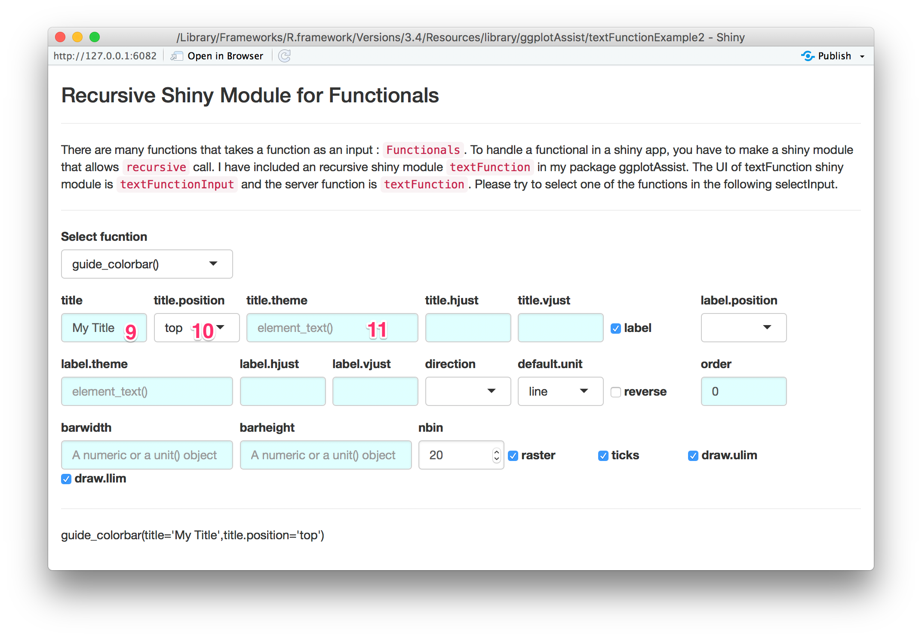Toggle the reverse checkbox off

click(x=615, y=390)
